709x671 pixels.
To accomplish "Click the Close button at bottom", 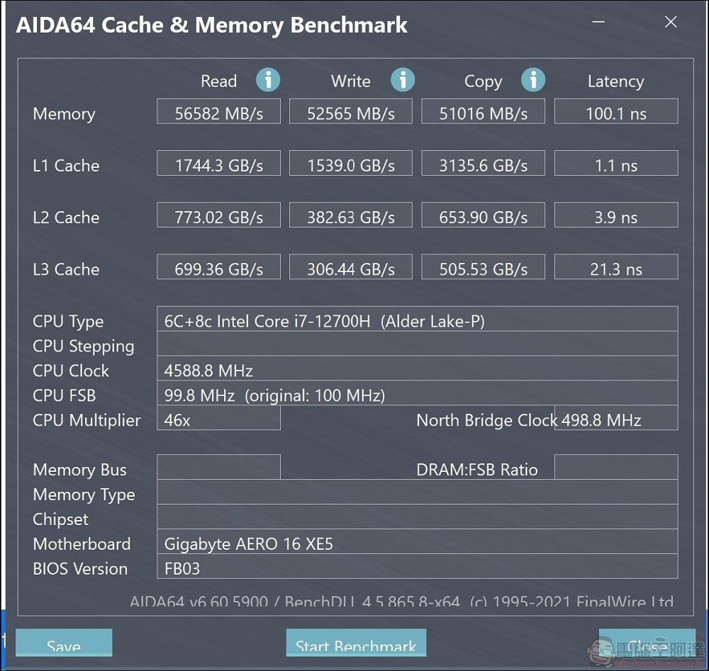I will tap(647, 643).
